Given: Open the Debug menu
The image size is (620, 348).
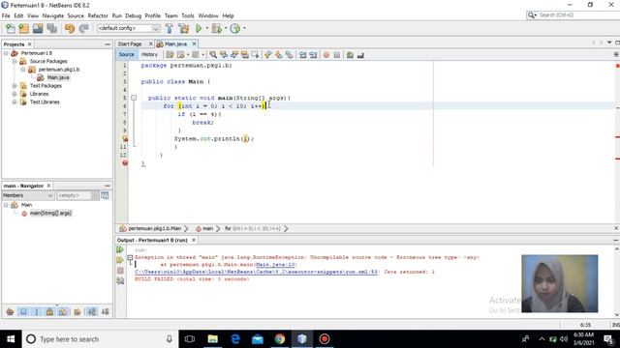Looking at the screenshot, I should (134, 15).
